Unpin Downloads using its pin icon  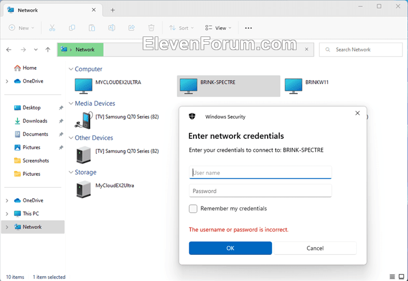pos(61,121)
